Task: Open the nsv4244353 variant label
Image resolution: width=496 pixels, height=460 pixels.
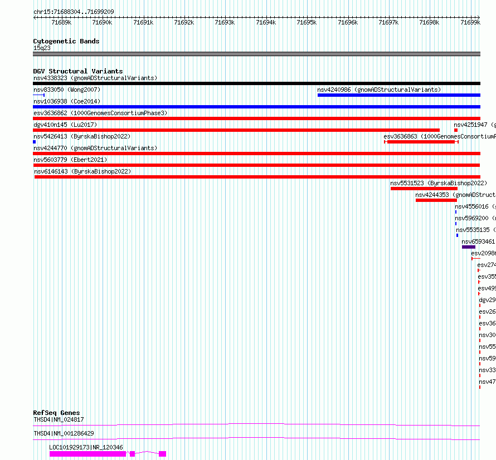Action: coord(455,195)
